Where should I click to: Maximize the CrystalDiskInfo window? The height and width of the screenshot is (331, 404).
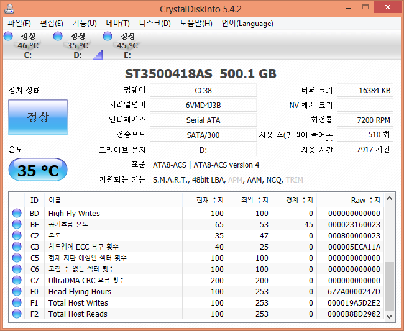(x=365, y=7)
